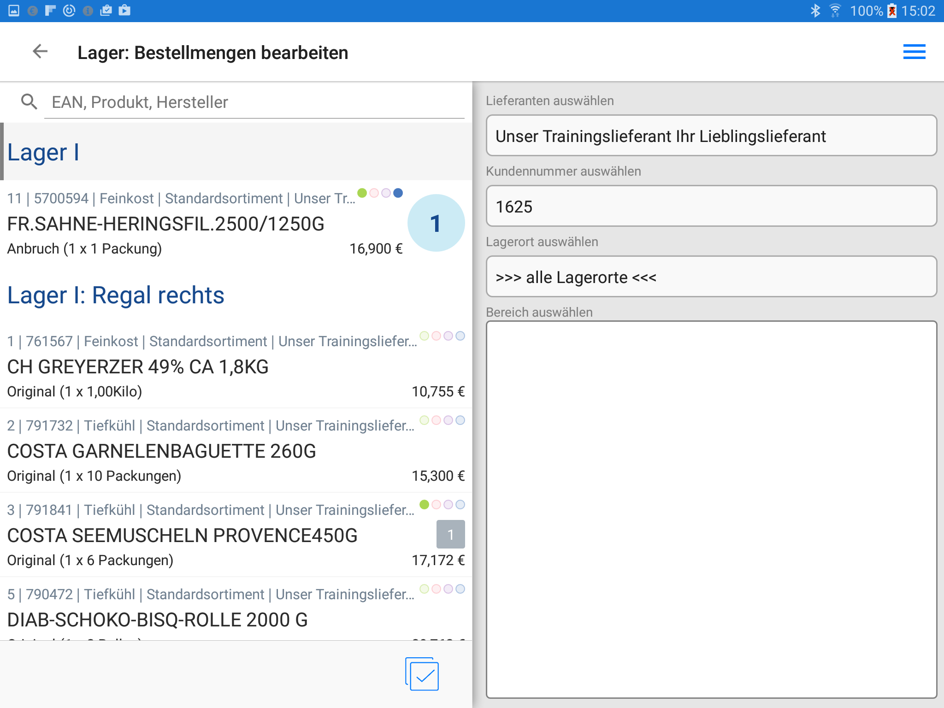
Task: Tap the back arrow icon
Action: (x=40, y=51)
